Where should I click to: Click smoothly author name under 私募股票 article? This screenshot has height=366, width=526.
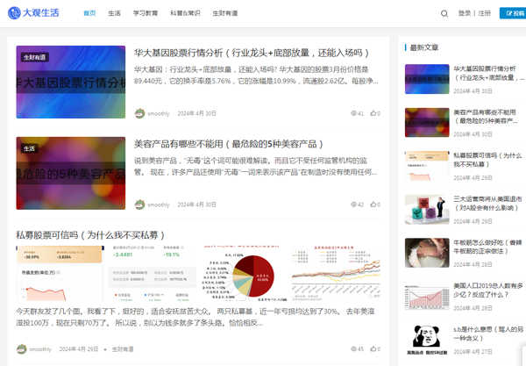click(x=40, y=349)
